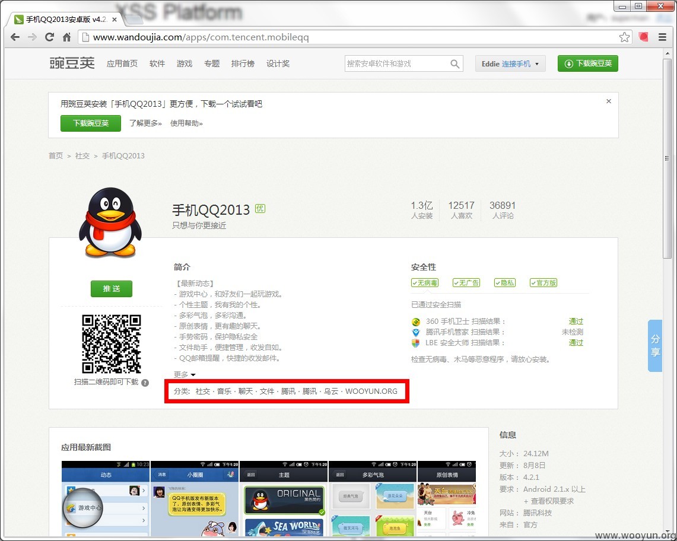This screenshot has height=541, width=677.
Task: Open the 软件 nav item
Action: click(157, 63)
